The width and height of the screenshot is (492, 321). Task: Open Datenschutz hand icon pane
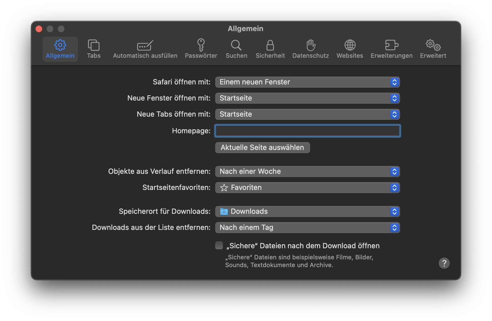[x=310, y=49]
